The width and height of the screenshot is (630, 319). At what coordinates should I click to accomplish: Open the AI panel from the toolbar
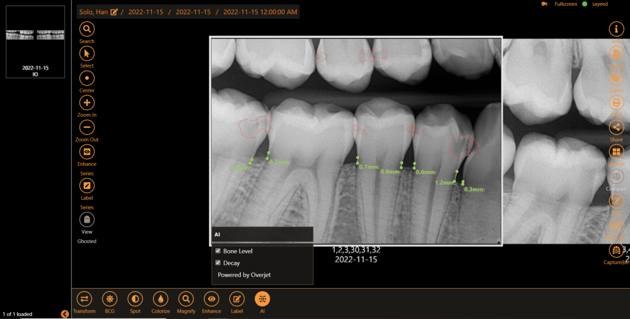pos(262,299)
